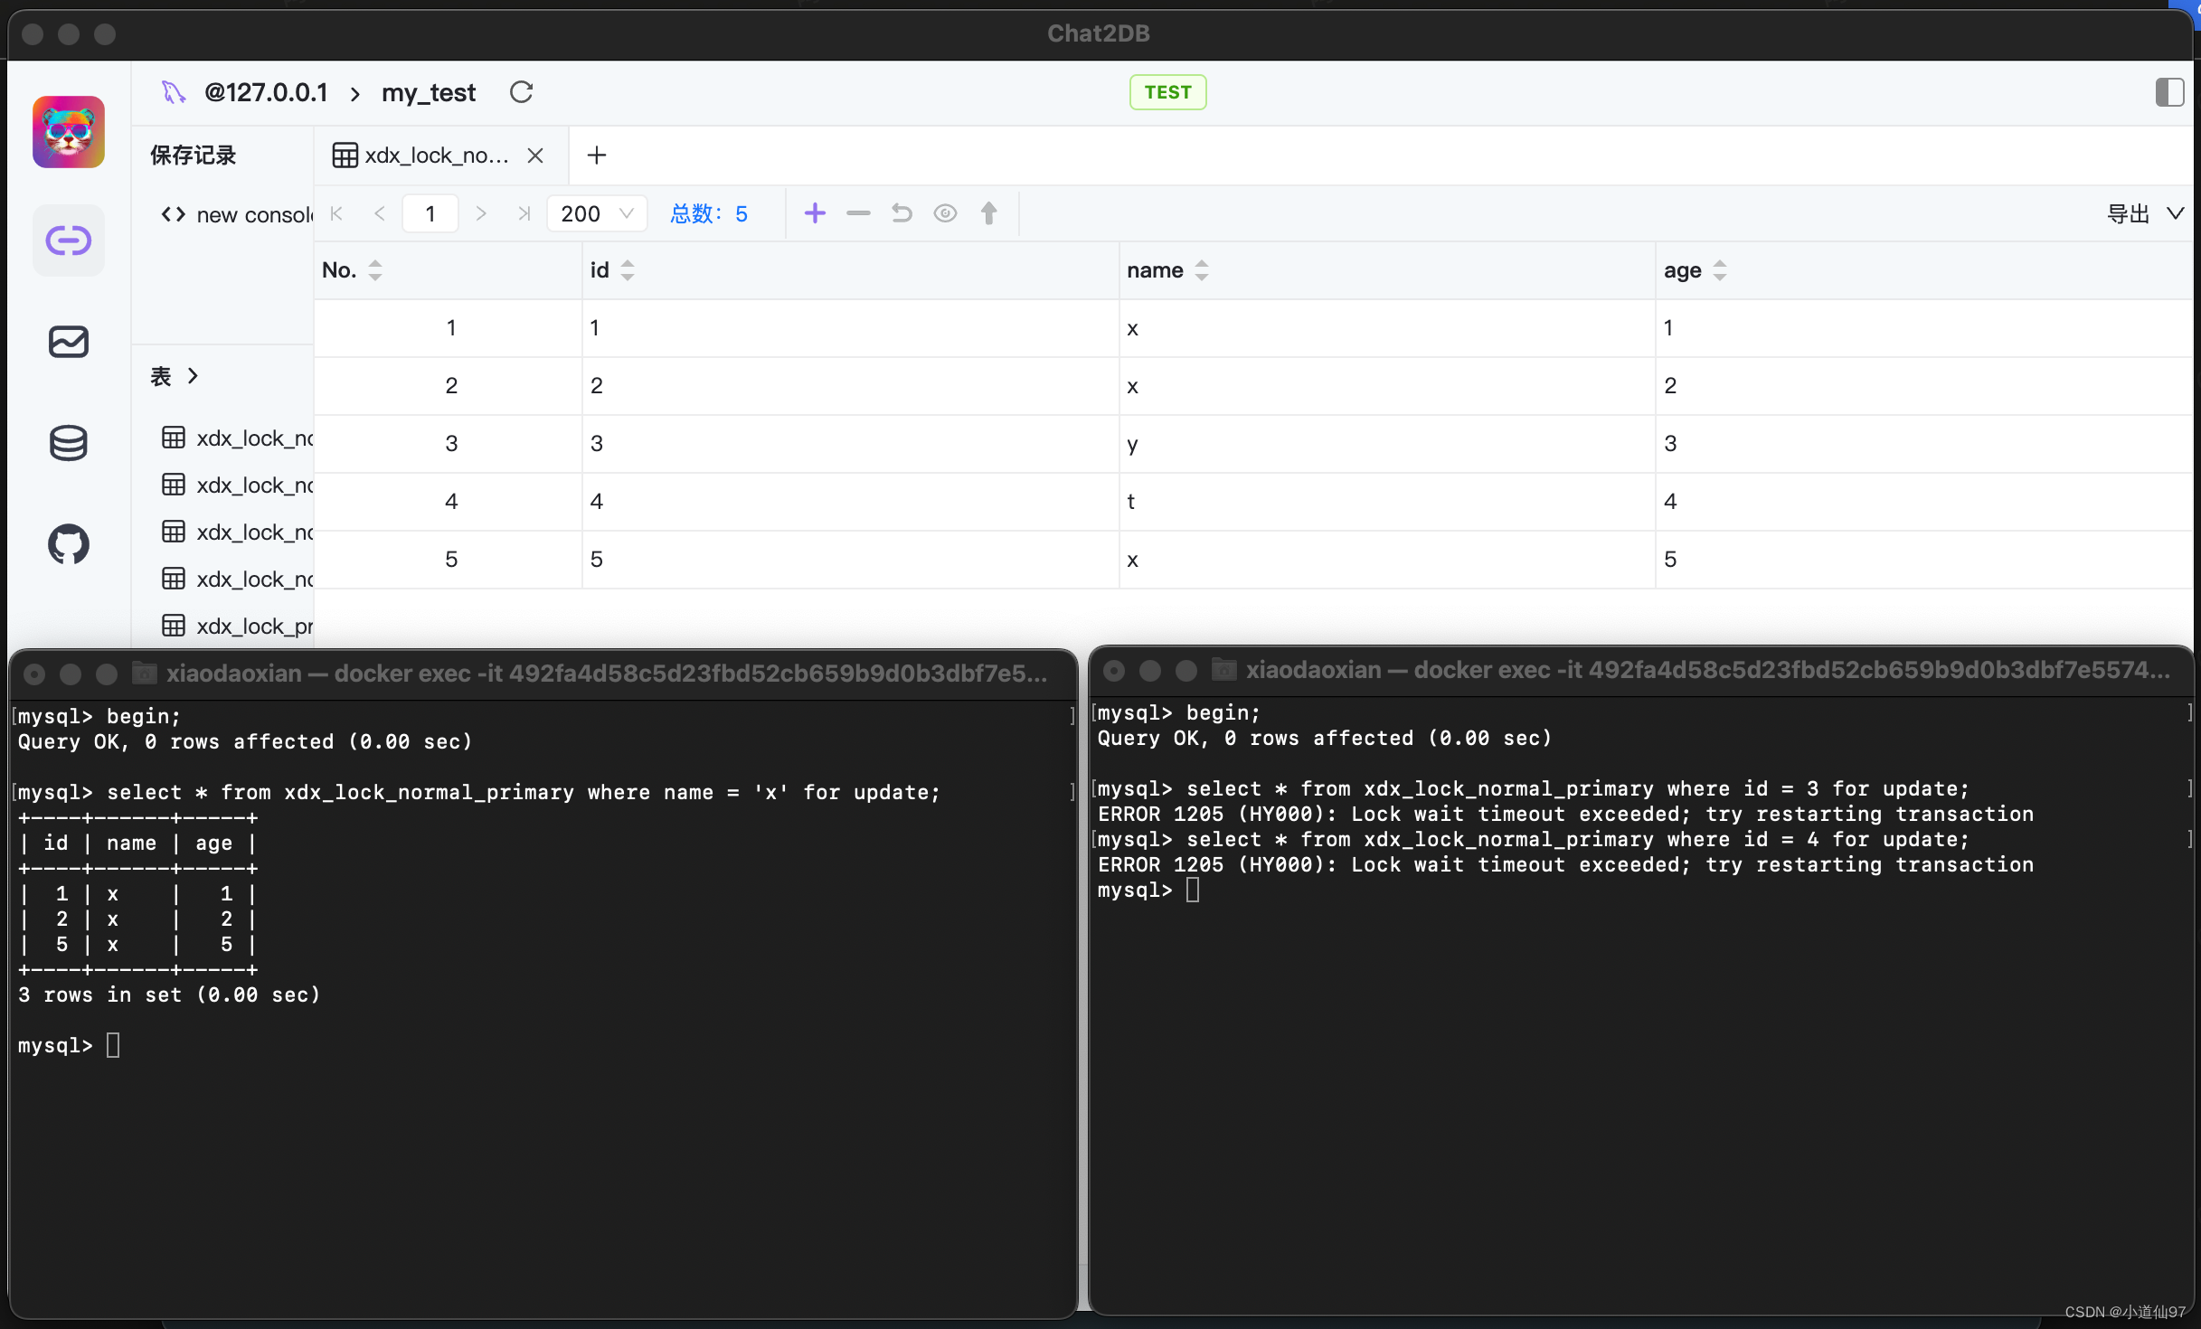Click folder icon in left terminal title bar
The height and width of the screenshot is (1329, 2201).
145,673
